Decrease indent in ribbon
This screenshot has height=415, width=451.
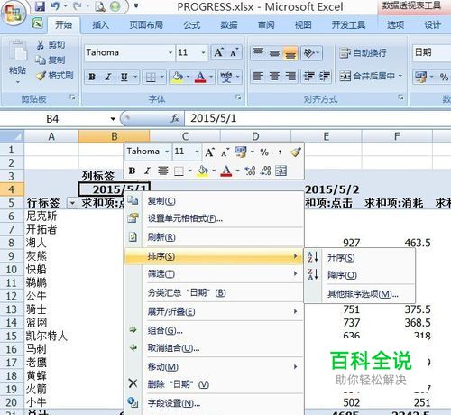coord(308,77)
